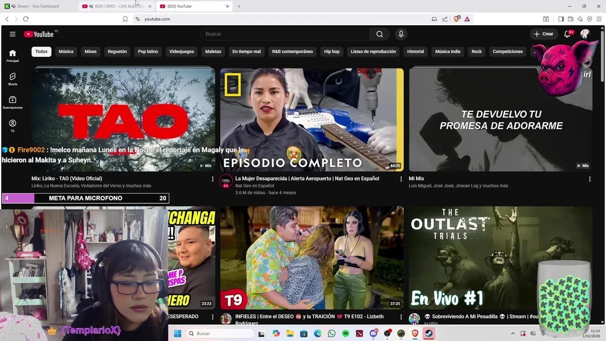This screenshot has width=606, height=341.
Task: Open options for La Mujer Desaparecida video
Action: 401,179
